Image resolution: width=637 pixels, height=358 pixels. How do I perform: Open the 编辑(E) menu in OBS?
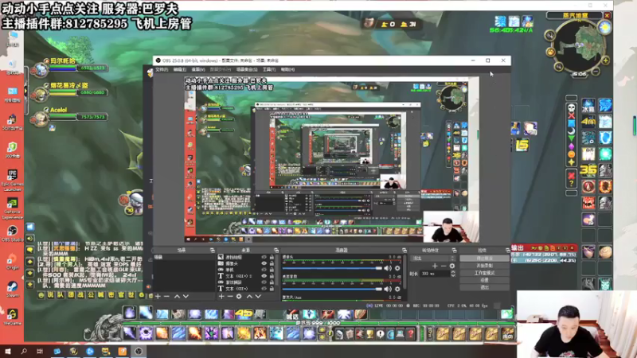point(180,70)
